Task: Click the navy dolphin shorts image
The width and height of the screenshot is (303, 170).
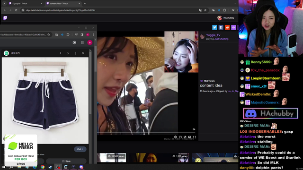Action: 45,101
